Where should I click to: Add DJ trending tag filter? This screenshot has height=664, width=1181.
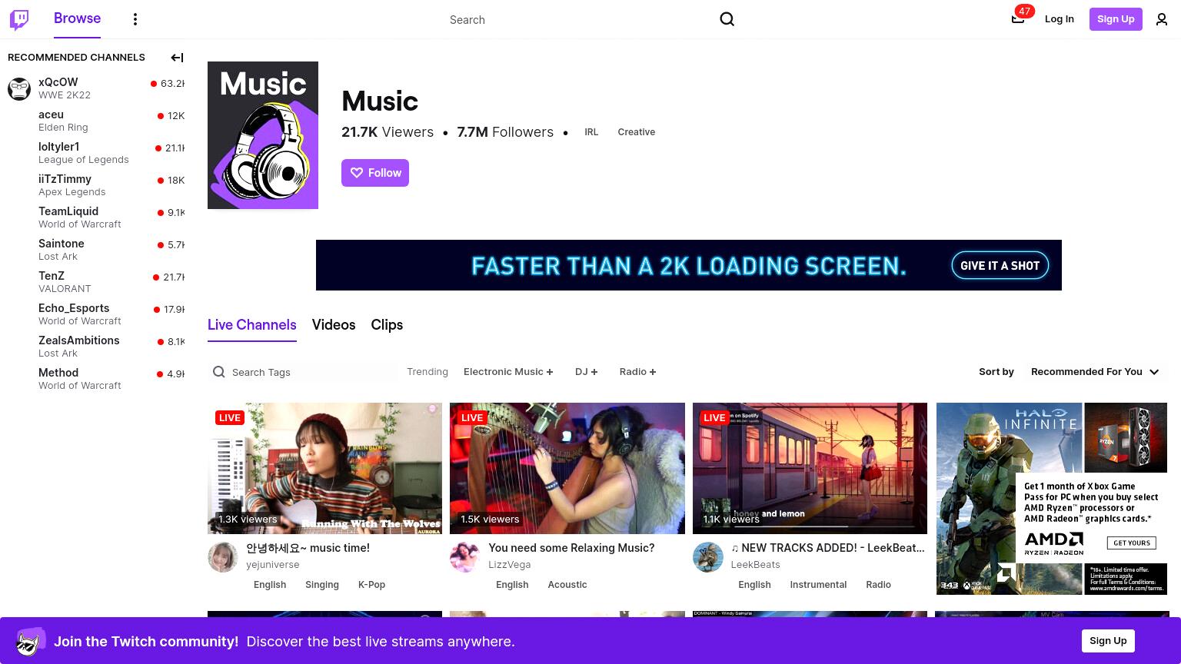pos(586,372)
